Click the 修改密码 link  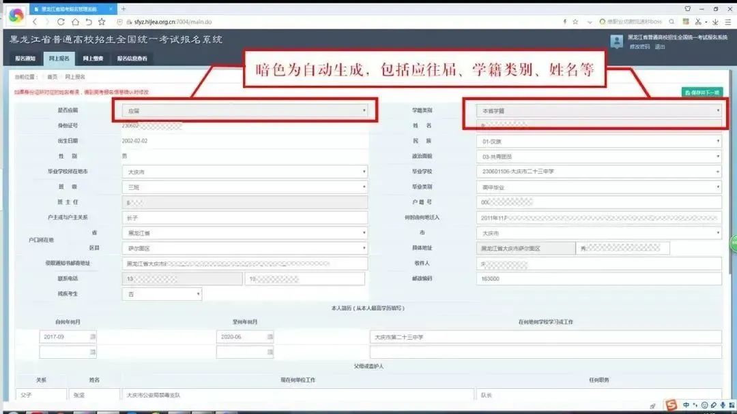[639, 47]
